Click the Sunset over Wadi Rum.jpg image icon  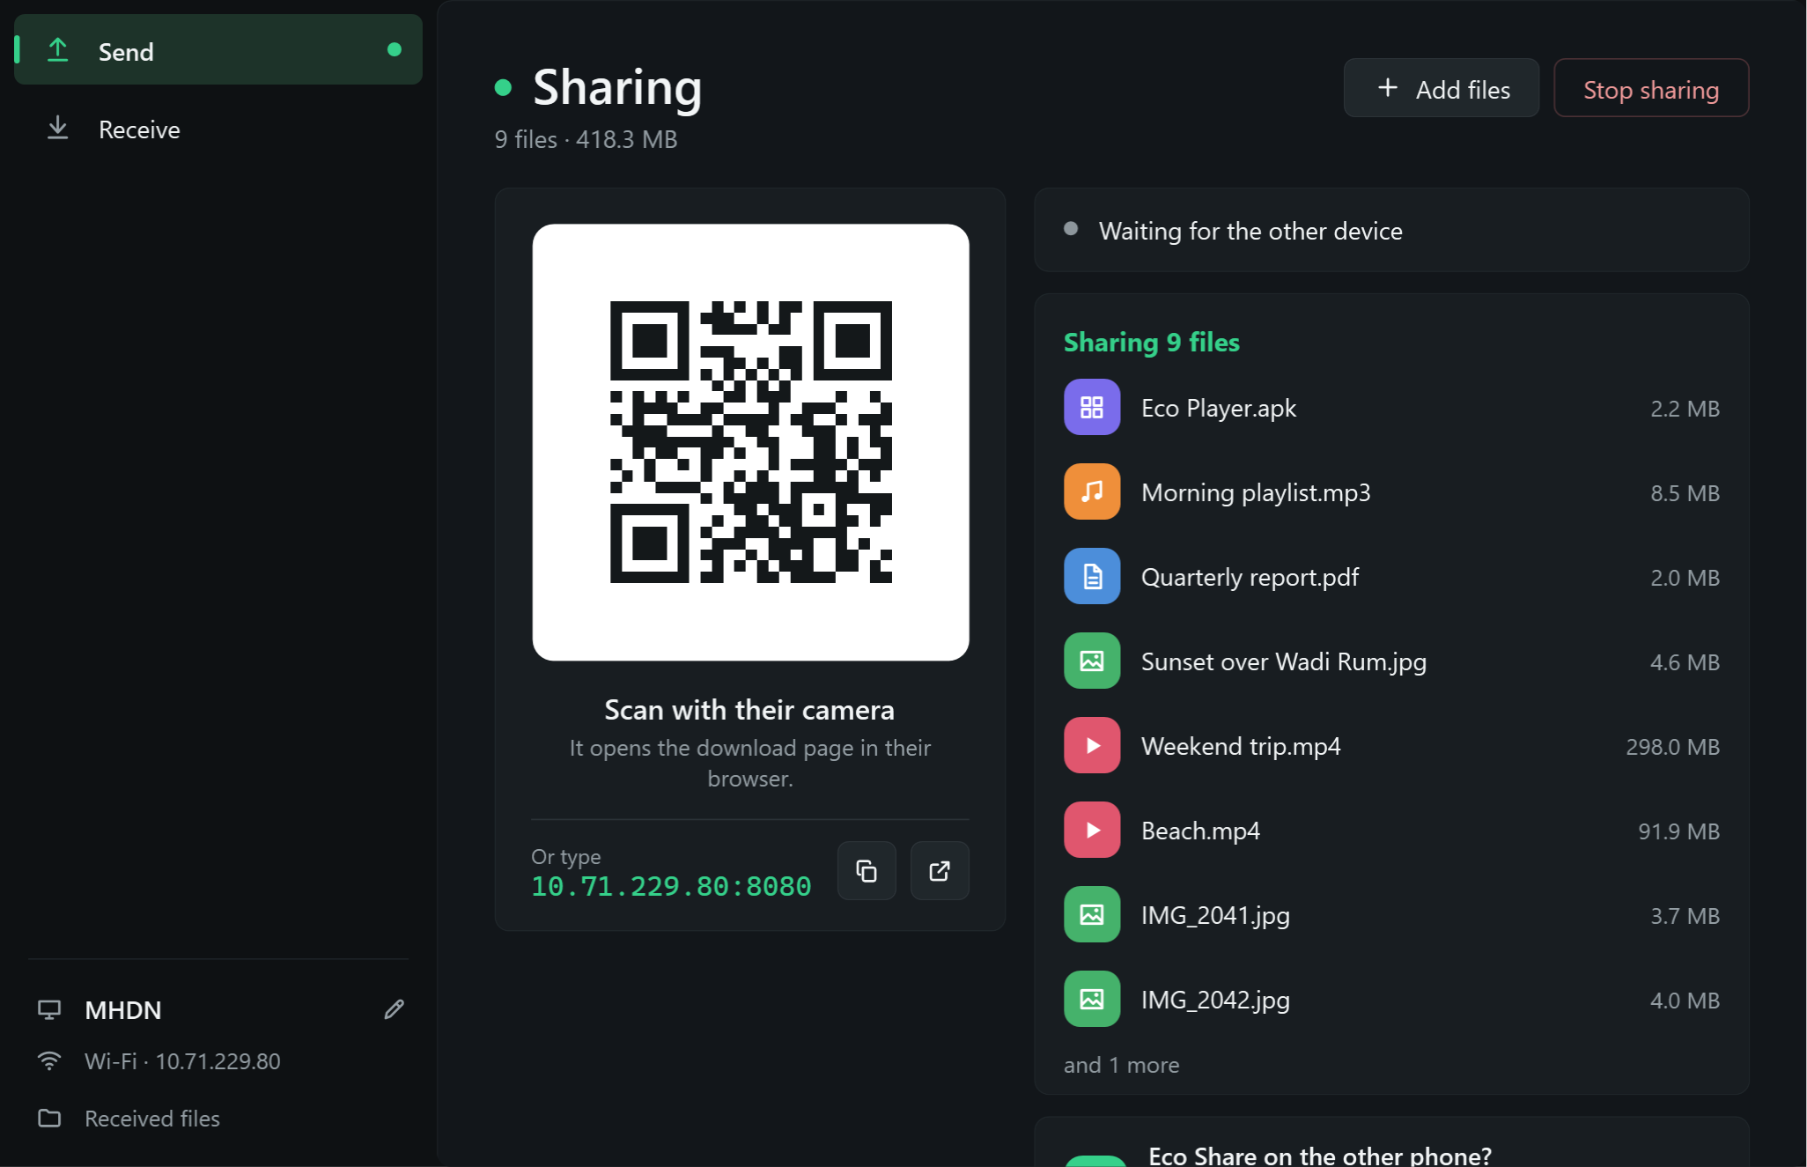click(x=1092, y=661)
